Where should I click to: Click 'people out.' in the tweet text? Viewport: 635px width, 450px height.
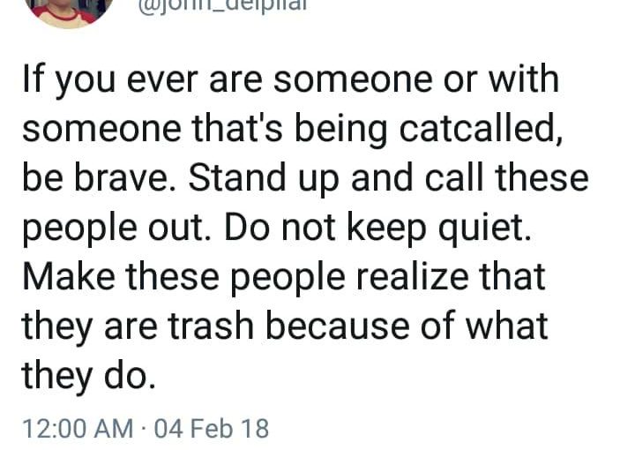[116, 229]
